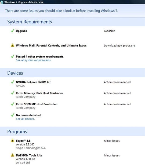Viewport: 145px width, 167px height.
Task: Open the See all devices link
Action: pos(25,119)
